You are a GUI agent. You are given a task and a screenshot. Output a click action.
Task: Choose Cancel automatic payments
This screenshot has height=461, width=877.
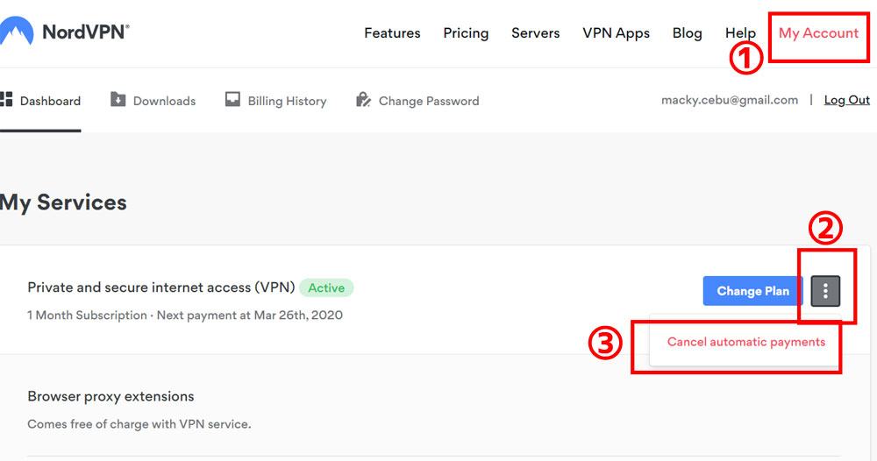[x=745, y=342]
